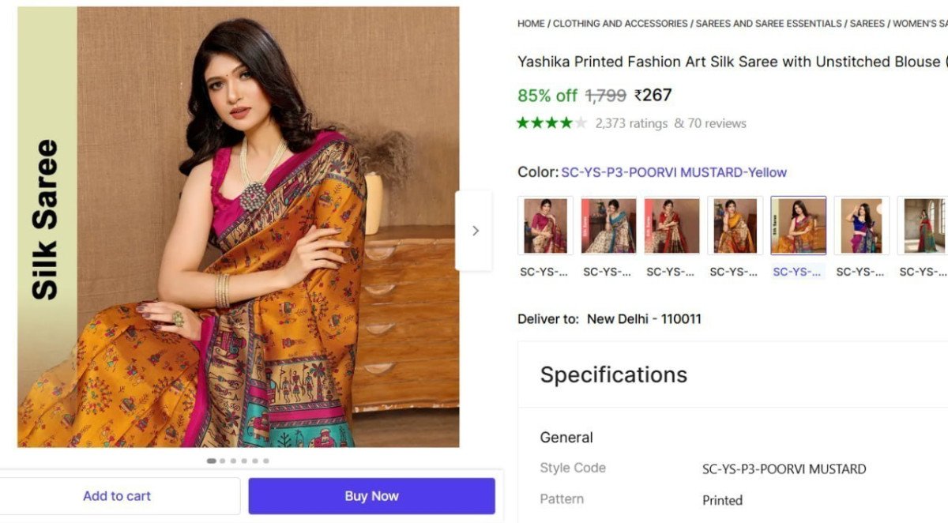948x523 pixels.
Task: Click the next image arrow on the saree photo
Action: [x=476, y=230]
